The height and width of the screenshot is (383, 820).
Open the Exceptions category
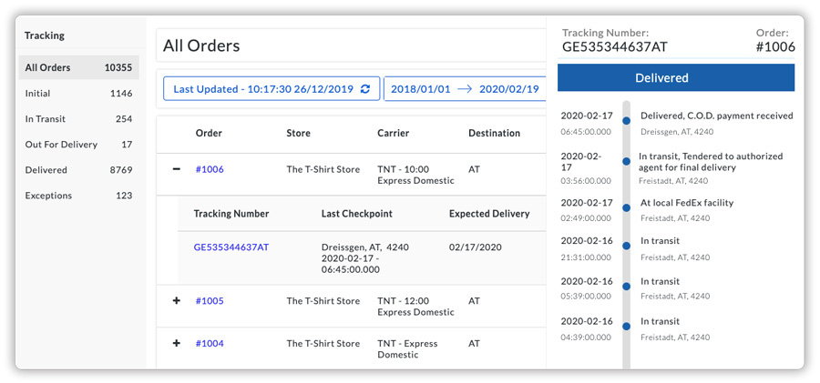(x=78, y=196)
